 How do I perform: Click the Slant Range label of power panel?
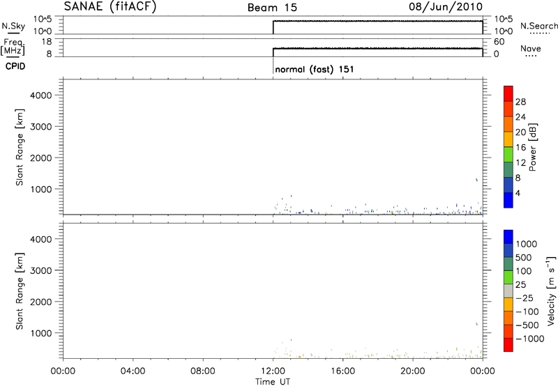pyautogui.click(x=20, y=147)
